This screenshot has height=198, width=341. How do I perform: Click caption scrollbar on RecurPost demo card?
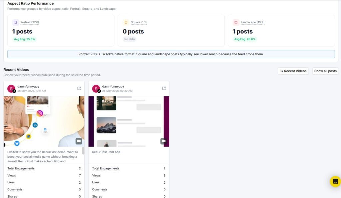(83, 151)
